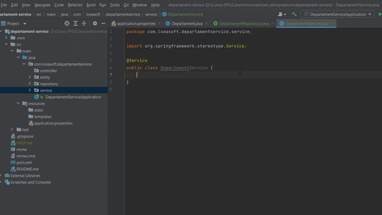Open the Navigate menu
Viewport: 382px width, 215px height.
coord(42,5)
